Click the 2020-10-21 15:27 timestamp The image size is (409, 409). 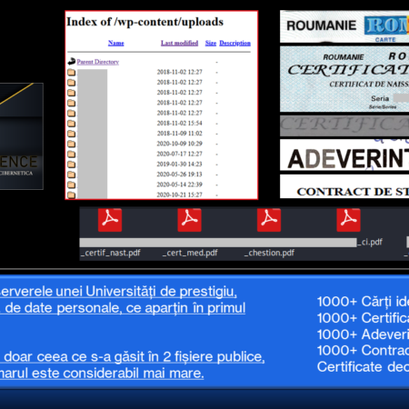[x=179, y=195]
